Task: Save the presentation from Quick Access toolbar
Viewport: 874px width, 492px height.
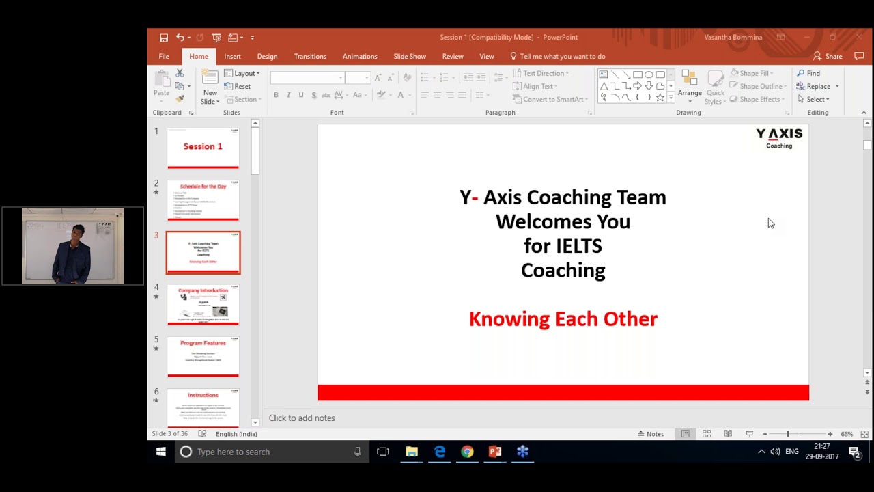Action: click(164, 38)
